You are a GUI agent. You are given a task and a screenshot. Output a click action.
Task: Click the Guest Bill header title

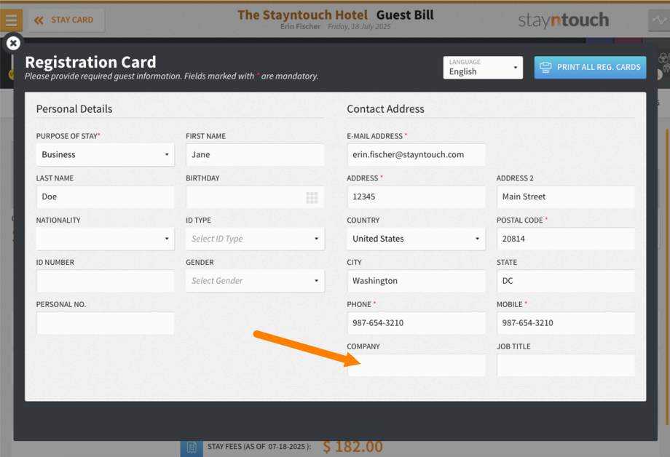point(405,15)
